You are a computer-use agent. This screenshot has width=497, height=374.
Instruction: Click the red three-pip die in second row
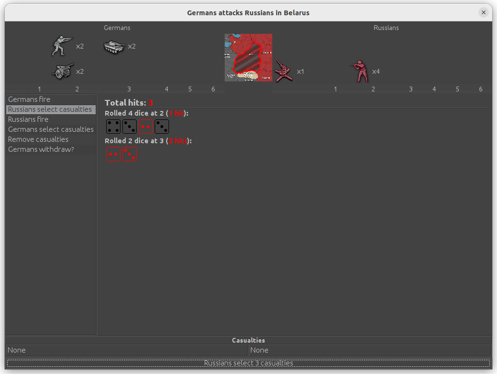(x=129, y=155)
